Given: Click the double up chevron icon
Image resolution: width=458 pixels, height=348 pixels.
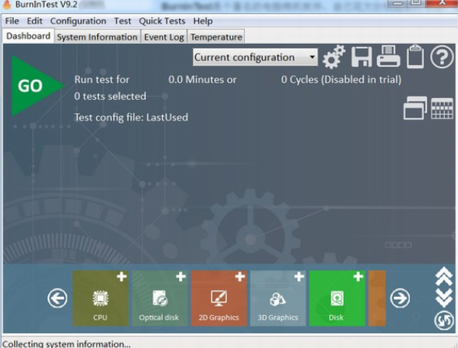Looking at the screenshot, I should (444, 276).
